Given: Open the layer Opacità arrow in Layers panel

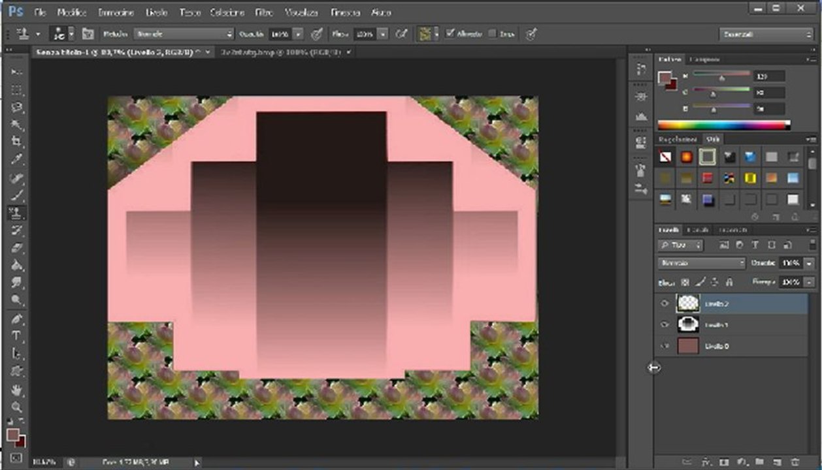Looking at the screenshot, I should click(810, 263).
